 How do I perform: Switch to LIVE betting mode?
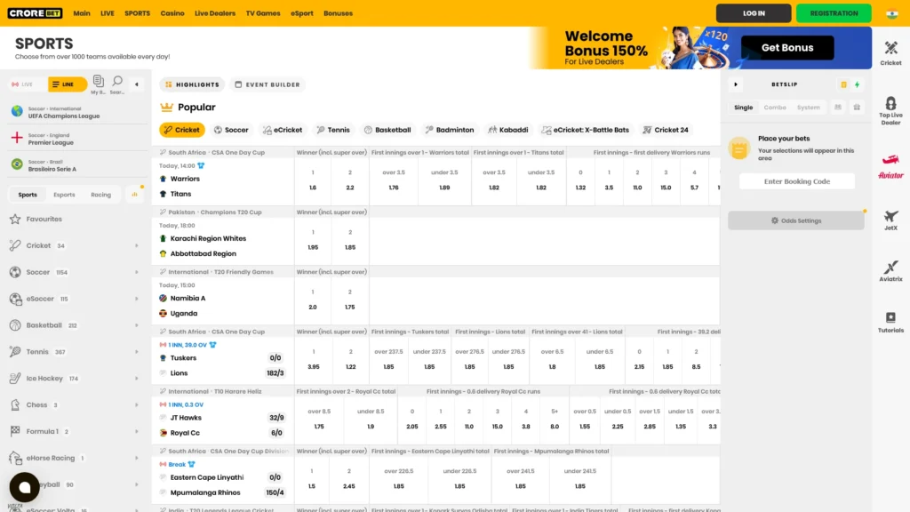(22, 84)
